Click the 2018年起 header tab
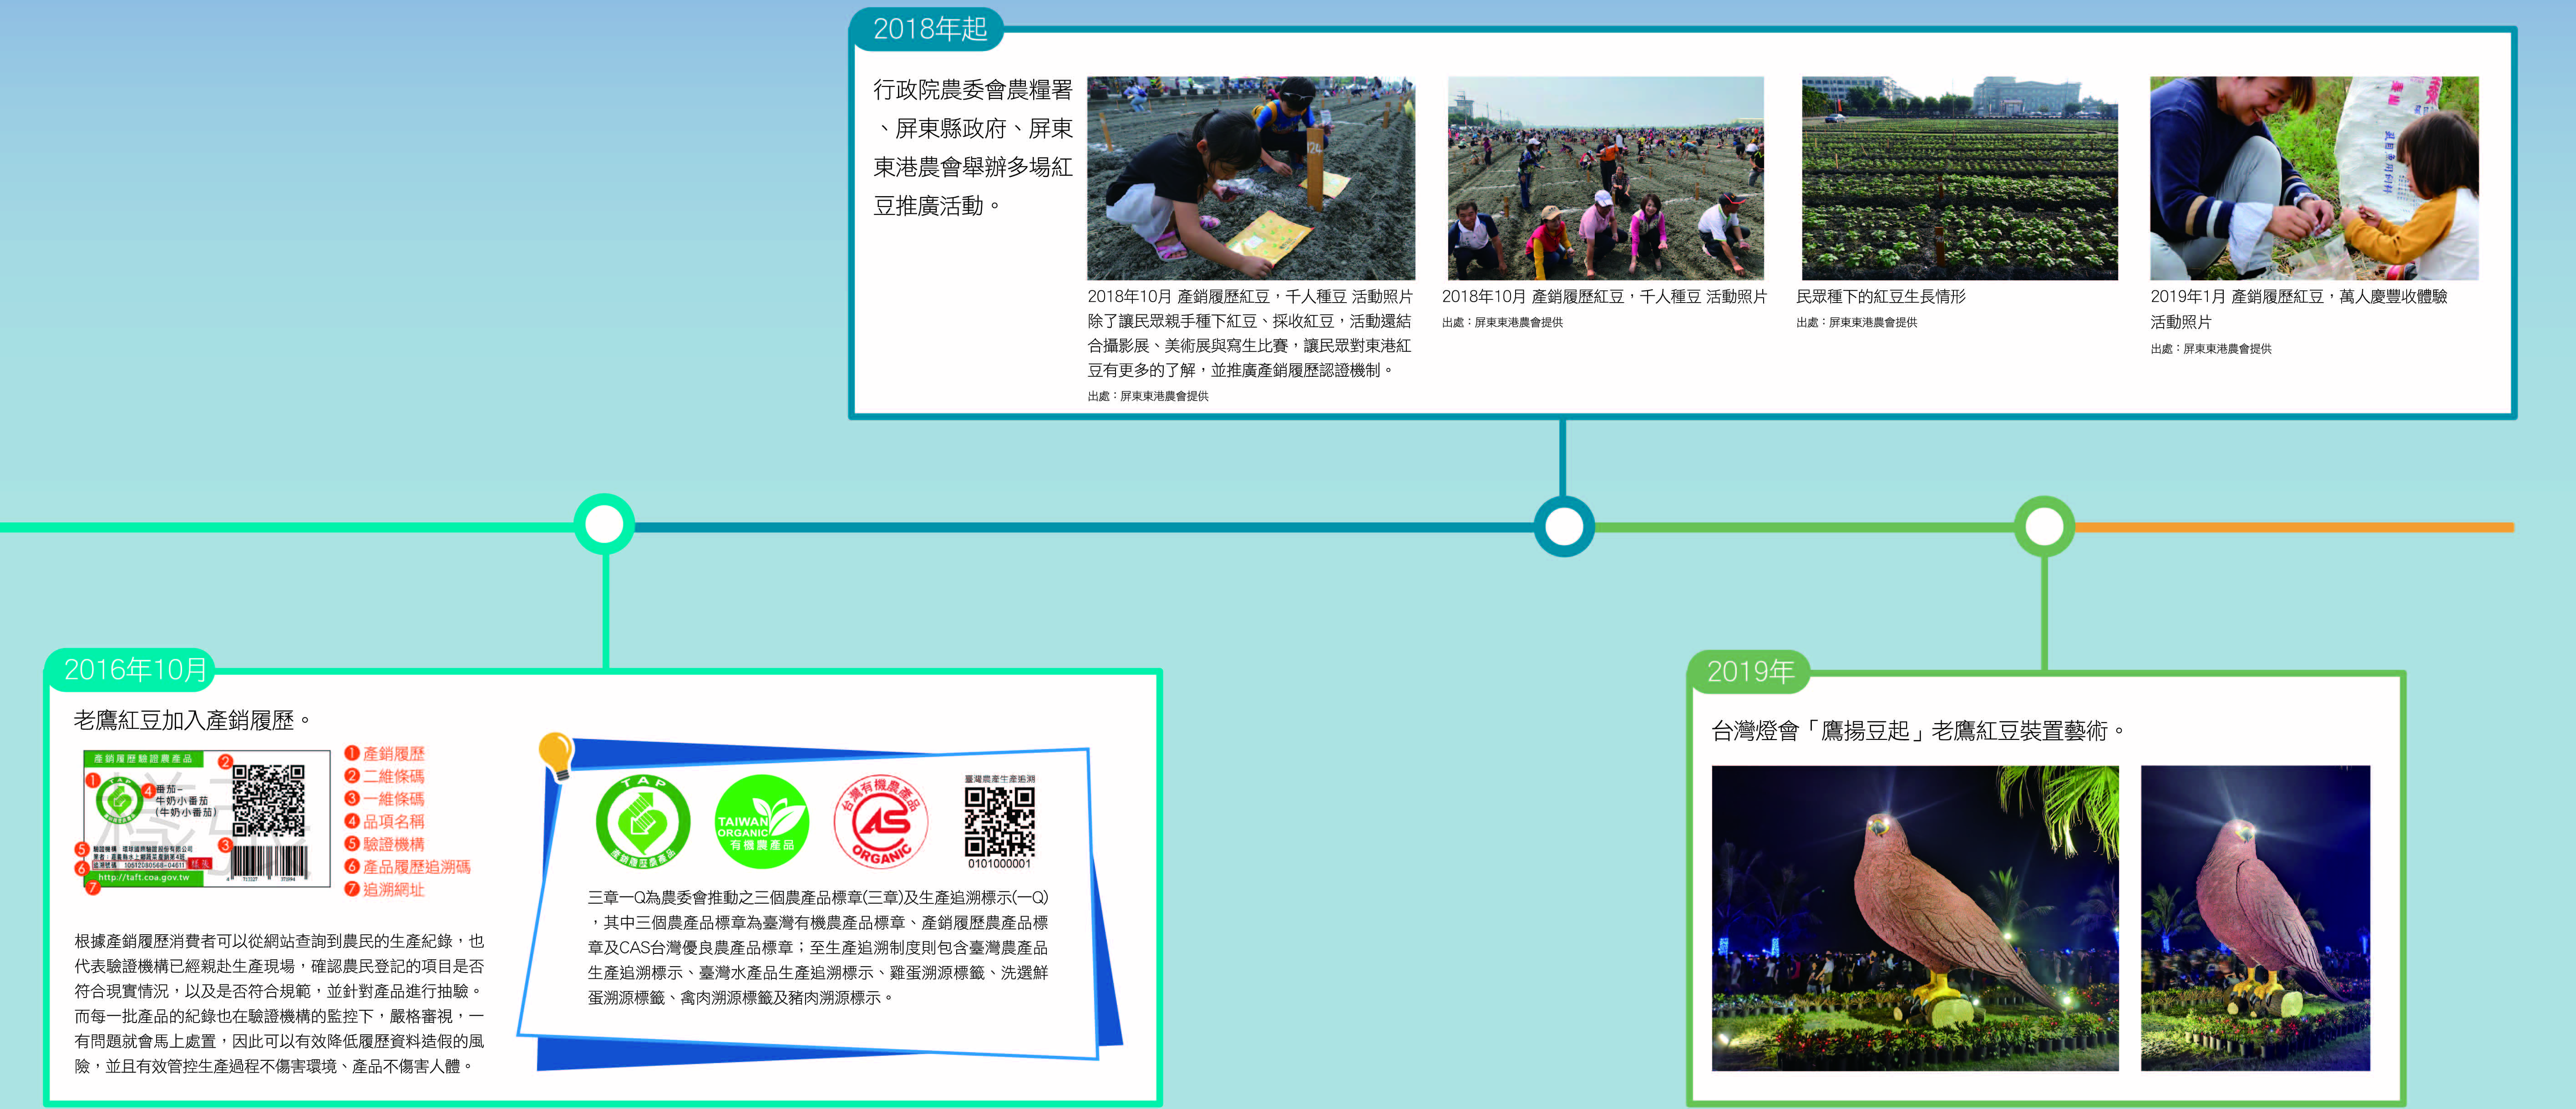The width and height of the screenshot is (2576, 1109). click(x=928, y=29)
